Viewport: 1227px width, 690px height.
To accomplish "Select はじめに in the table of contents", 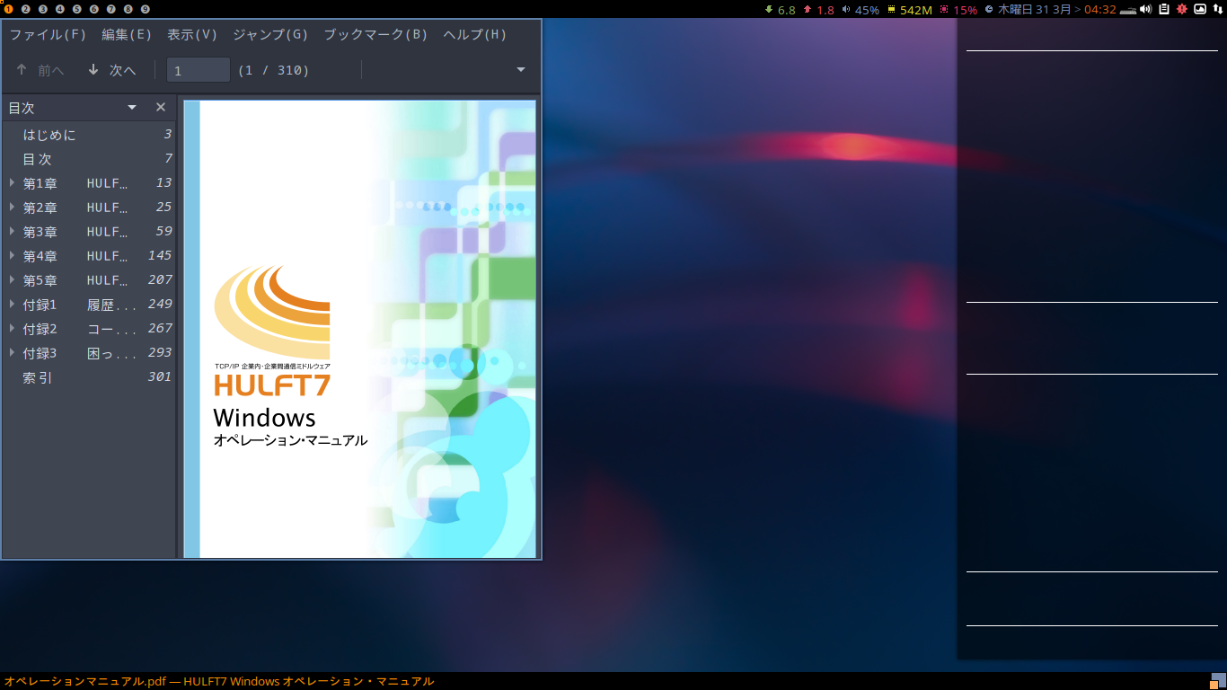I will click(x=49, y=135).
